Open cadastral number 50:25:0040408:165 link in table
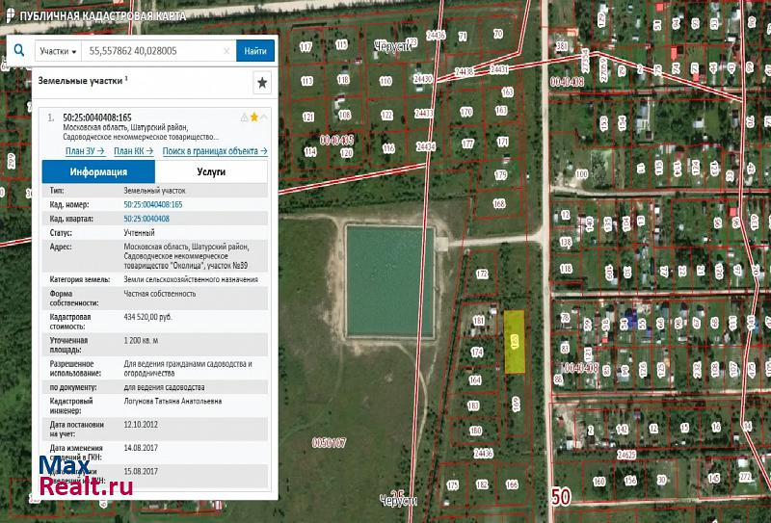771x523 pixels. 152,205
